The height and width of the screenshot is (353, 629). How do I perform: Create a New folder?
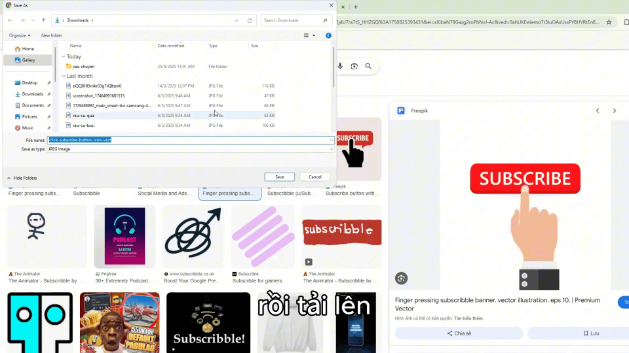pyautogui.click(x=52, y=35)
